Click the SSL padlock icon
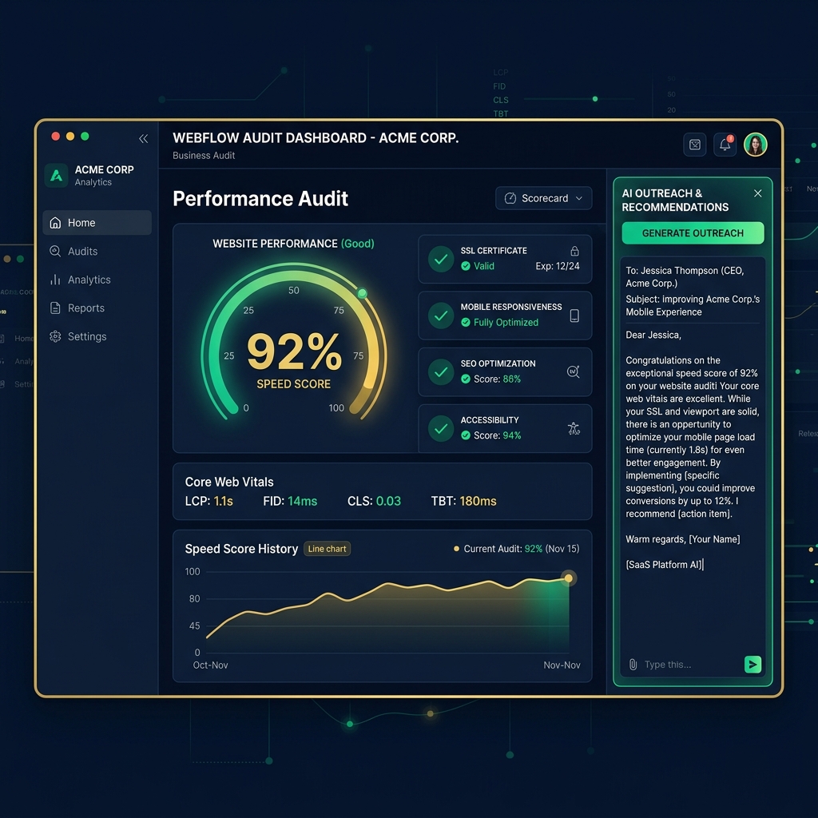This screenshot has height=818, width=818. (x=574, y=251)
